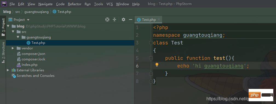The image size is (276, 104).
Task: Select src breadcrumb in navigation bar
Action: pyautogui.click(x=18, y=12)
